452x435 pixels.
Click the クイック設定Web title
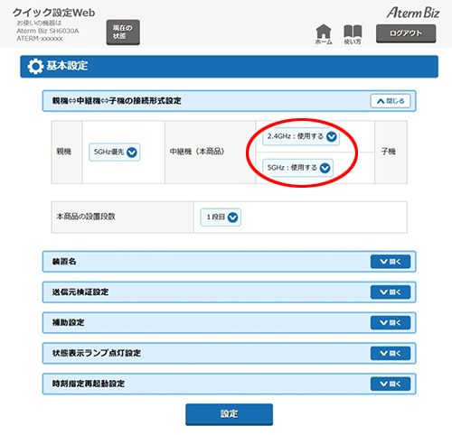point(53,13)
